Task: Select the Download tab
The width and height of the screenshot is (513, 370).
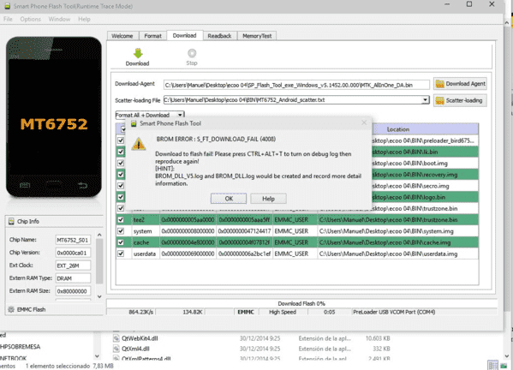Action: 184,35
